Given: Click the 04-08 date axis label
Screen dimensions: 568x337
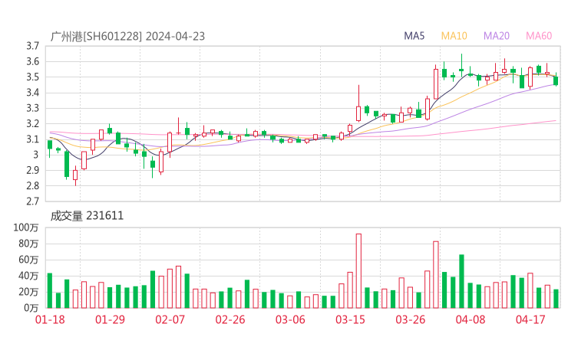Looking at the screenshot, I should tap(471, 319).
